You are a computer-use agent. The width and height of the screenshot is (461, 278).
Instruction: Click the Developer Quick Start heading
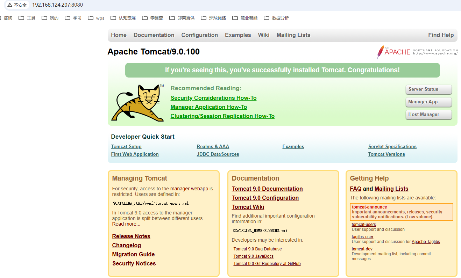click(143, 137)
